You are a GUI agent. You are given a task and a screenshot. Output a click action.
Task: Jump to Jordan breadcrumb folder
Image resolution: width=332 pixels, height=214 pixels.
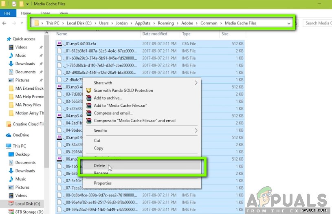pos(122,23)
